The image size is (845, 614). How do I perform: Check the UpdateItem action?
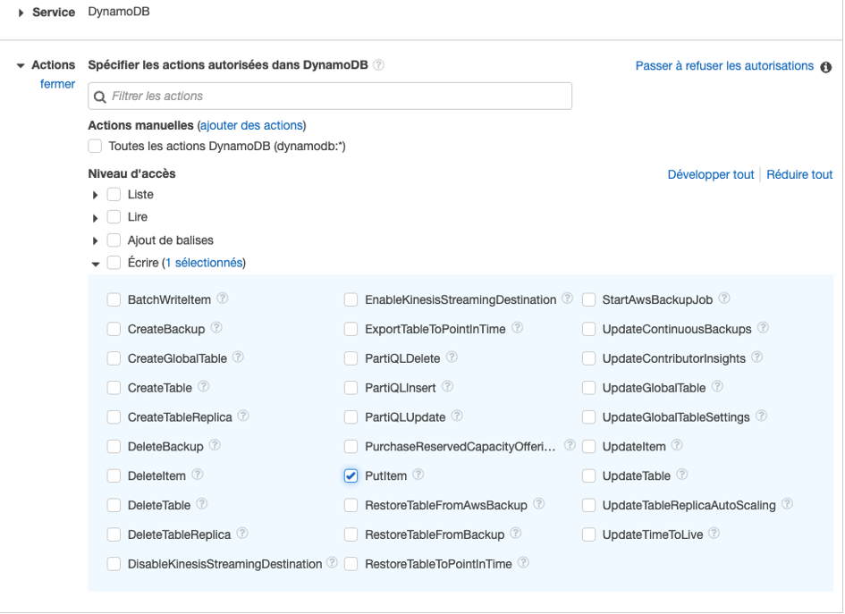(588, 447)
